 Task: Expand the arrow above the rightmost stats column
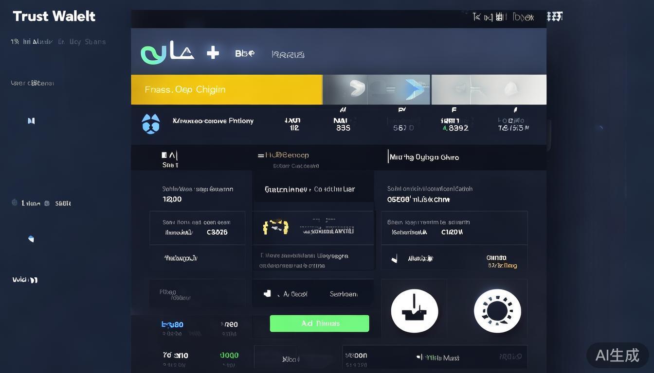click(x=515, y=109)
